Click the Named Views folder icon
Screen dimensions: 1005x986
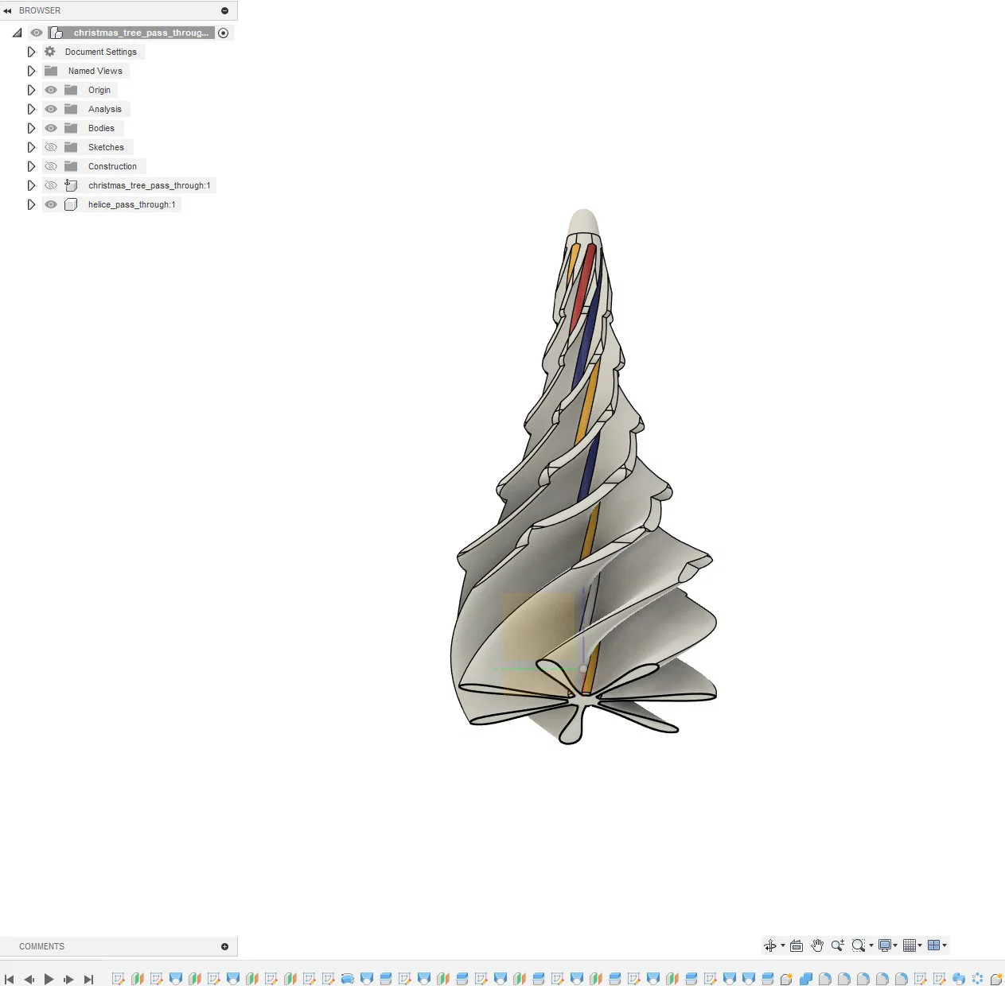51,71
